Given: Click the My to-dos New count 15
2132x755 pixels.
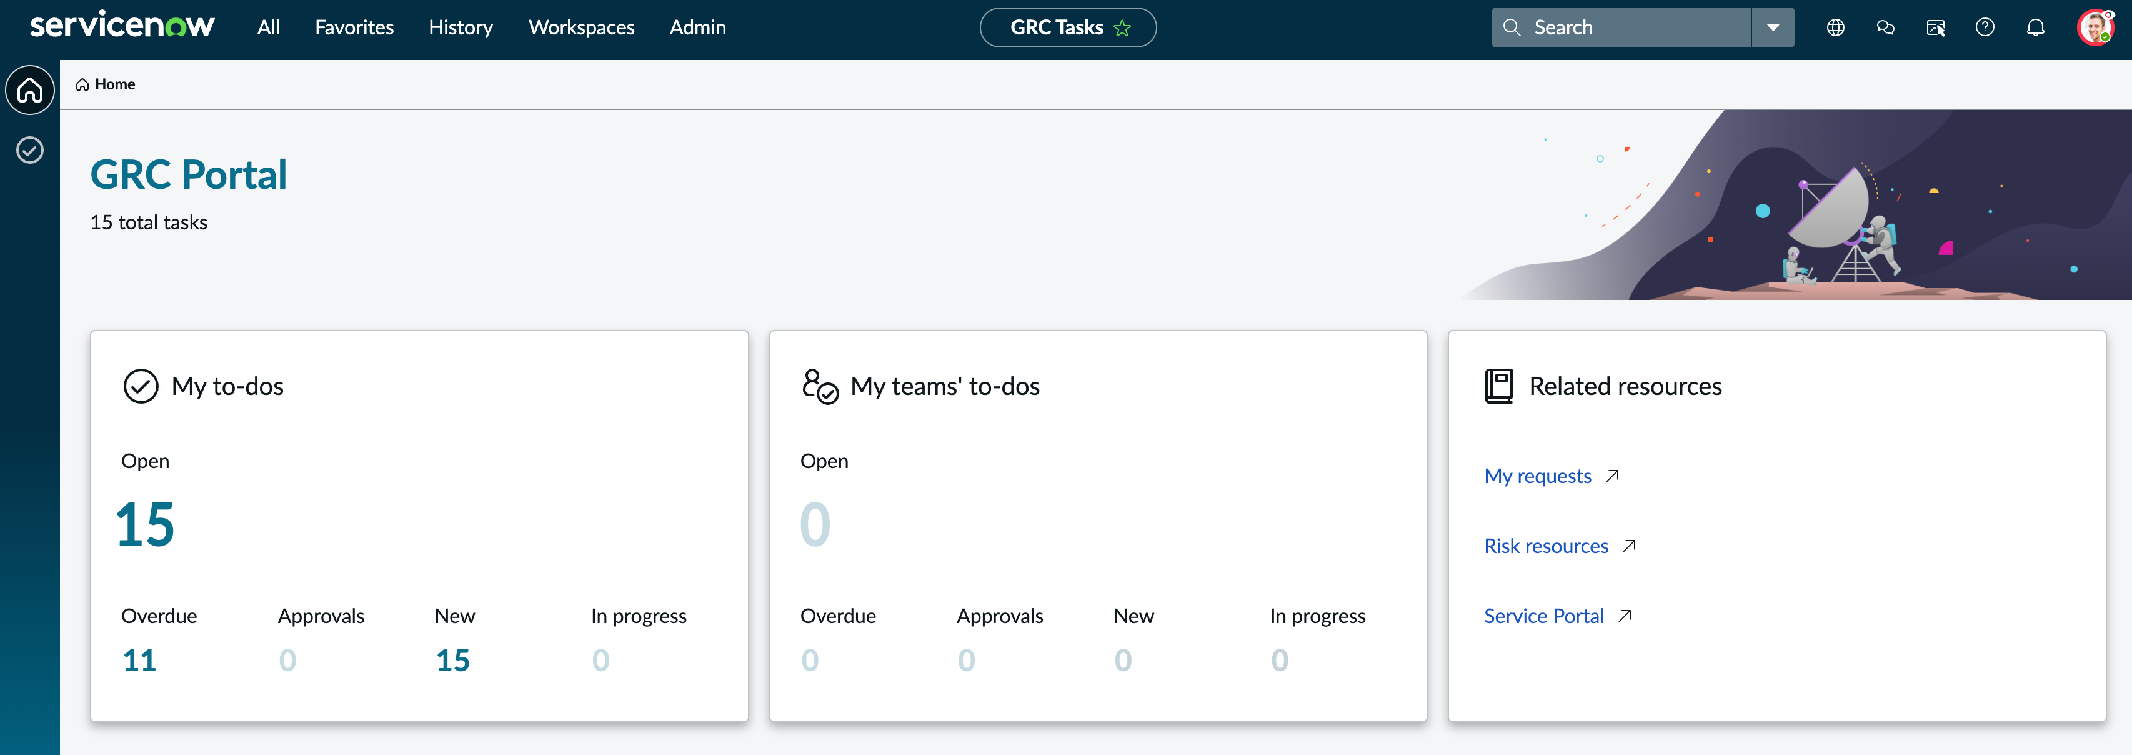Looking at the screenshot, I should [453, 660].
